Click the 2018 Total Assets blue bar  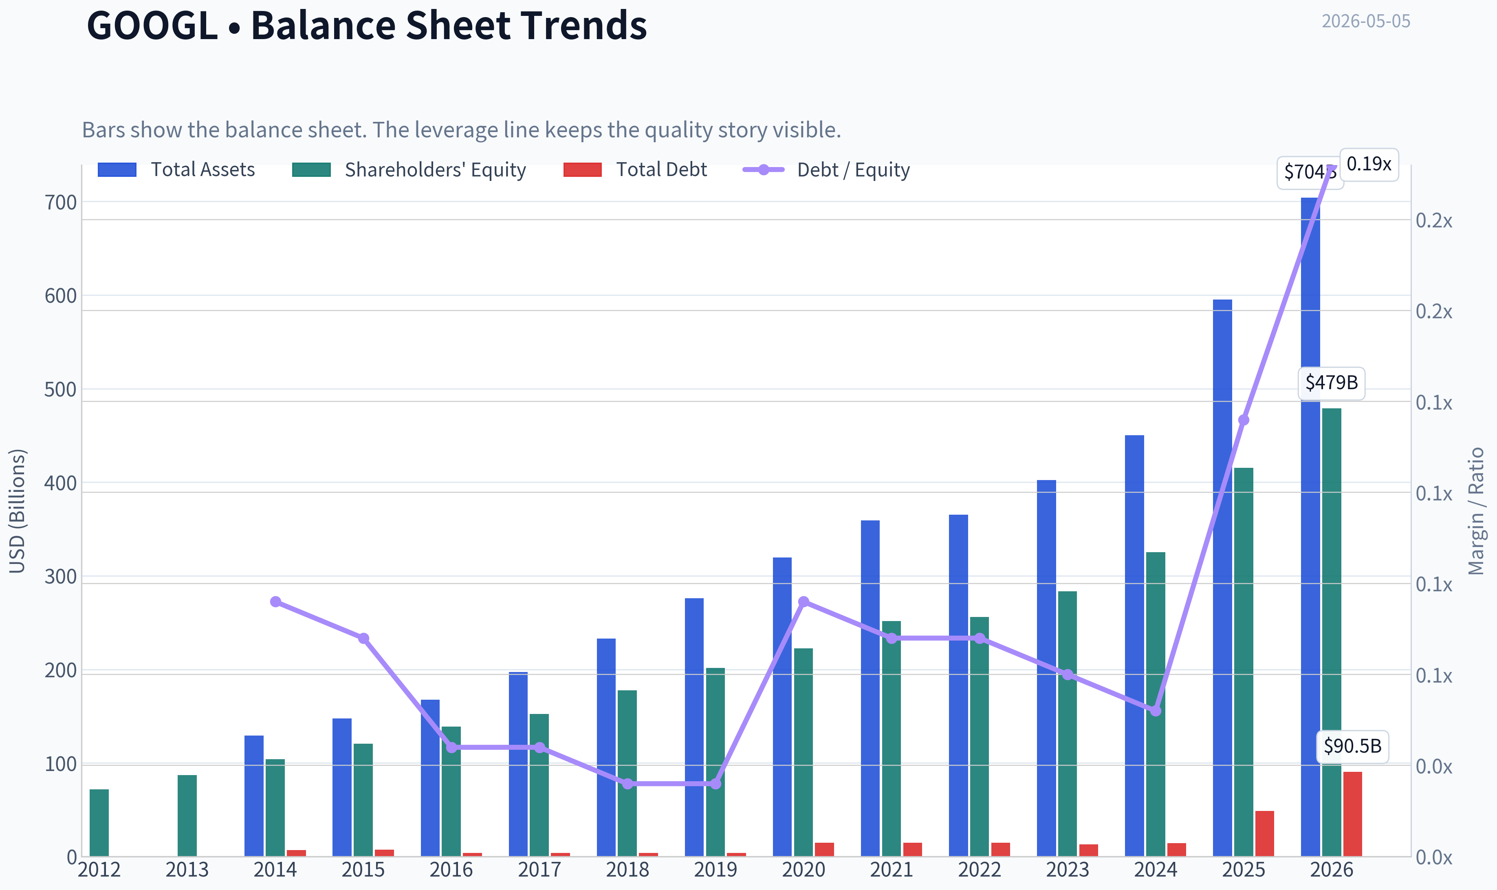tap(606, 747)
